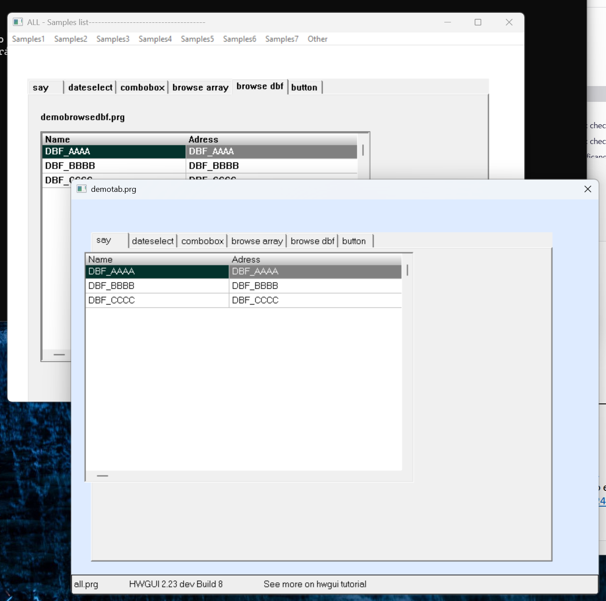
Task: Click the demotab.prg window title icon
Action: pyautogui.click(x=81, y=189)
